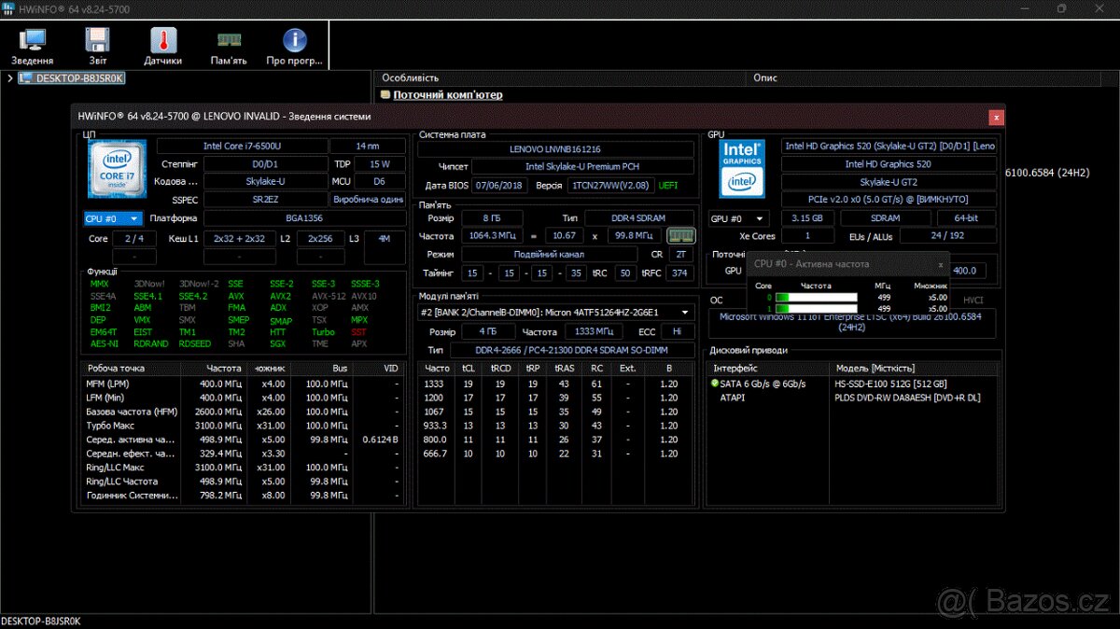Expand the DESKTOP-B8JSR0K tree node

click(9, 78)
